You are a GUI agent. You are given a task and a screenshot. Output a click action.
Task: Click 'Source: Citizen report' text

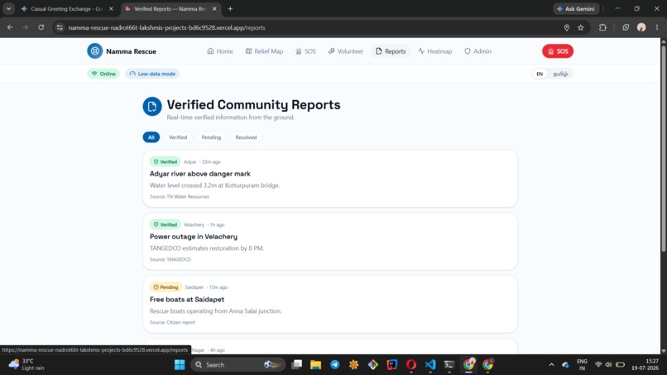172,322
